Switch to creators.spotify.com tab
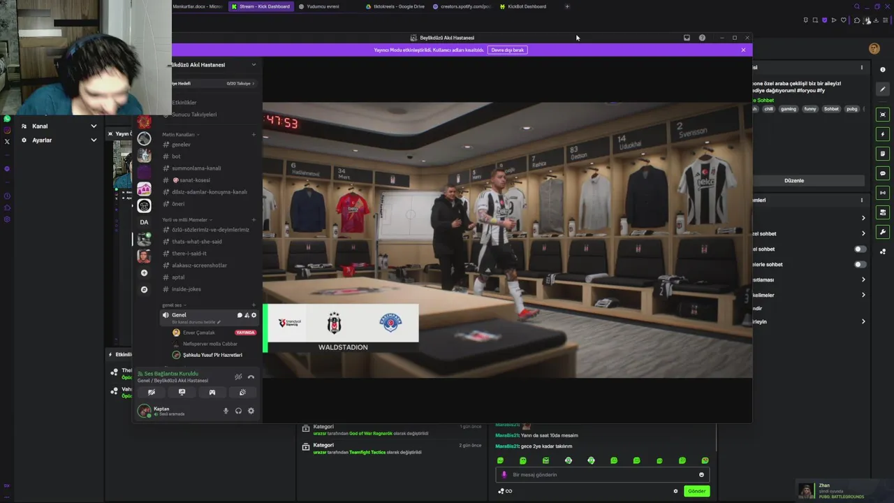 pyautogui.click(x=462, y=6)
